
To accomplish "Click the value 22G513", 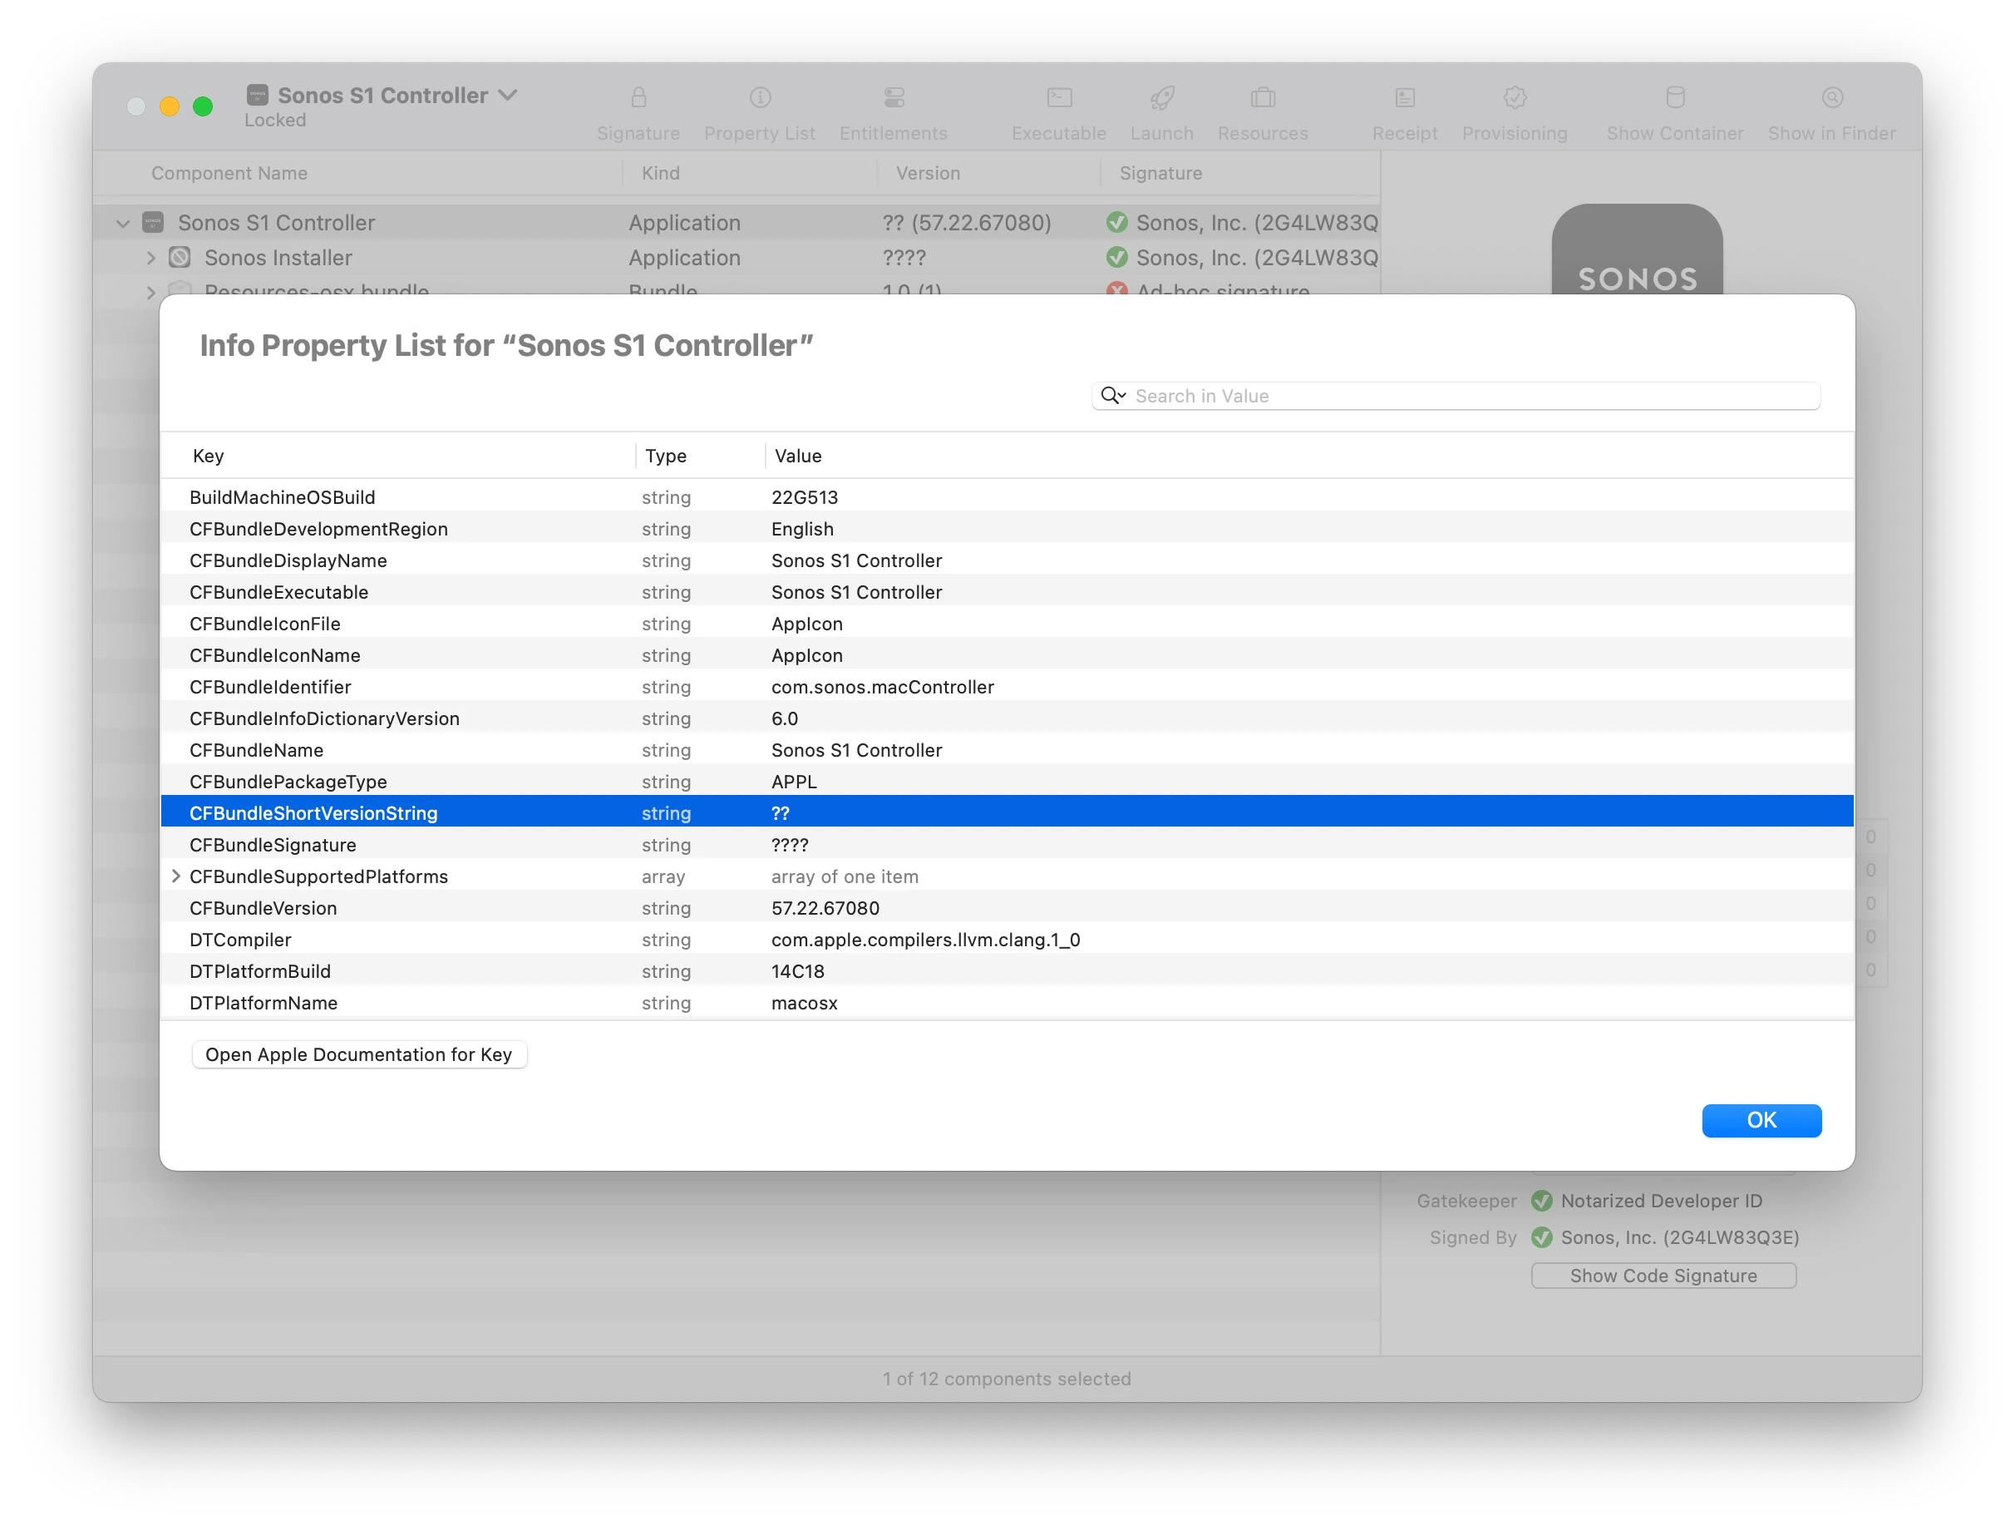I will click(x=805, y=497).
